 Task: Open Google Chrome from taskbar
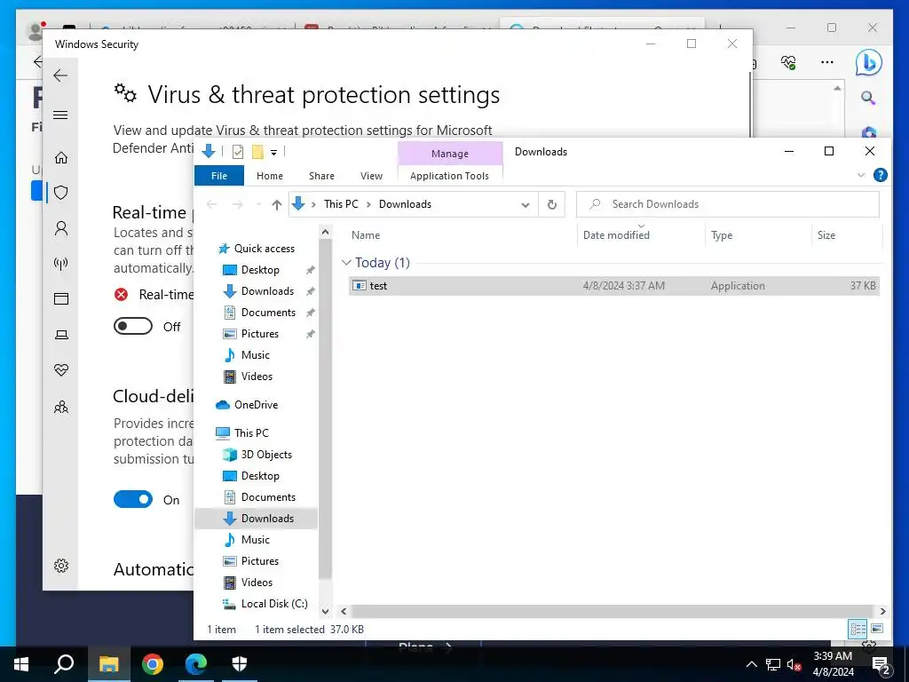153,664
